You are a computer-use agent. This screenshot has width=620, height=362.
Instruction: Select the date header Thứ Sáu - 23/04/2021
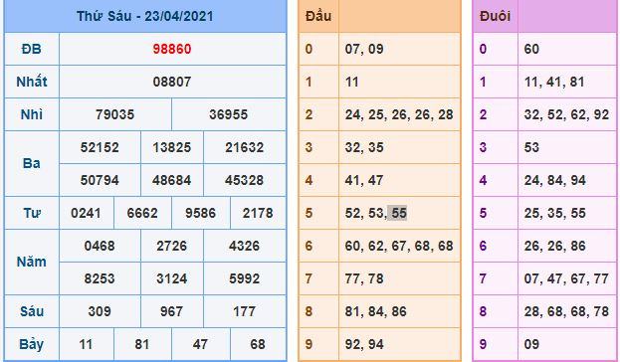coord(144,16)
